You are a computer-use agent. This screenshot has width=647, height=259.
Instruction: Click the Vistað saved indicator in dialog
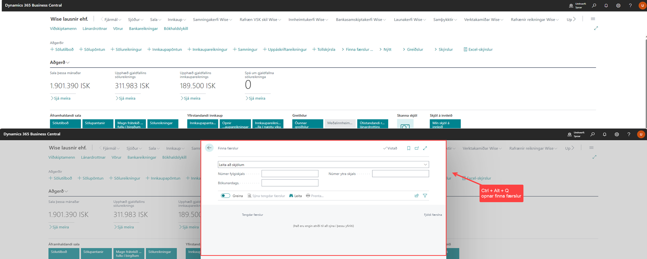click(390, 148)
